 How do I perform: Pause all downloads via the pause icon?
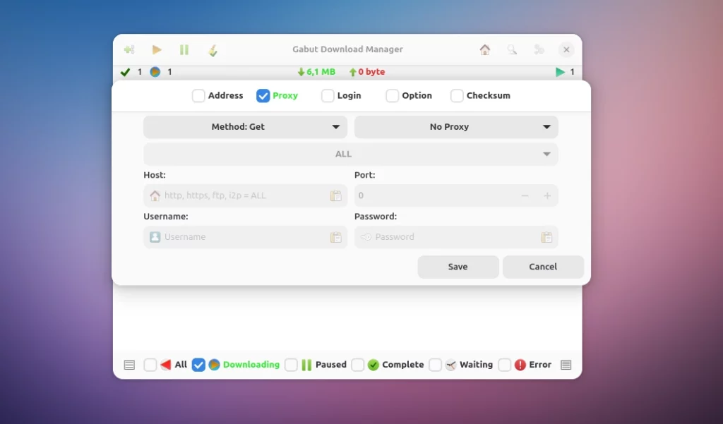click(184, 49)
